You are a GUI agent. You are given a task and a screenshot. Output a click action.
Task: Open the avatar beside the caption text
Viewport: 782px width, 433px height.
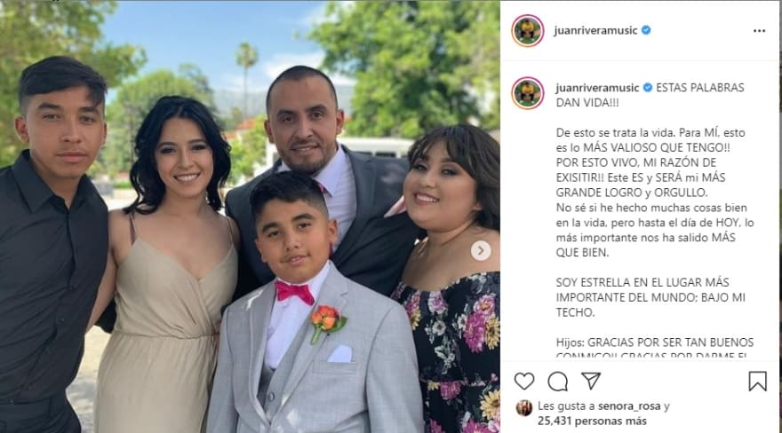(528, 93)
